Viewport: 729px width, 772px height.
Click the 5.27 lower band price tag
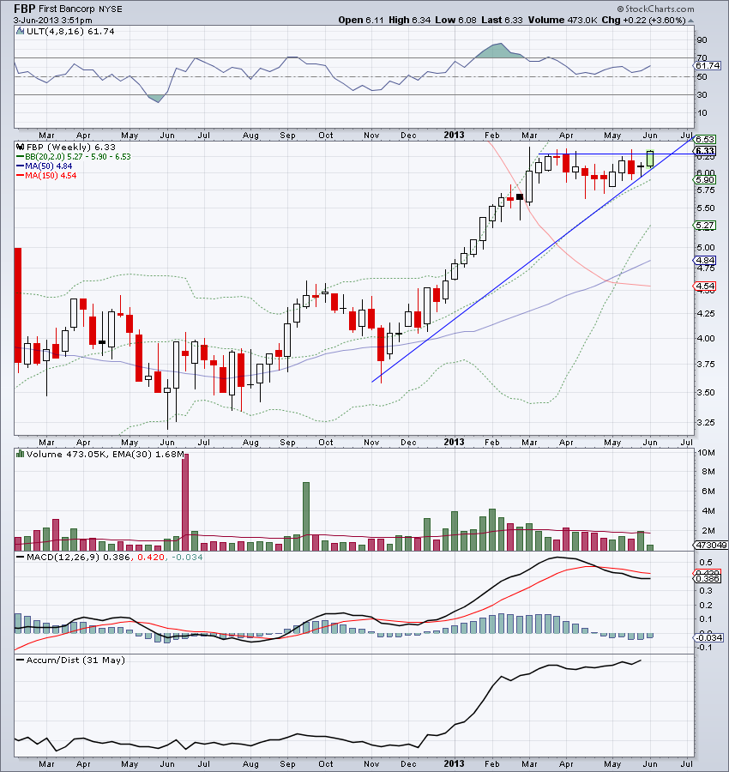[705, 225]
